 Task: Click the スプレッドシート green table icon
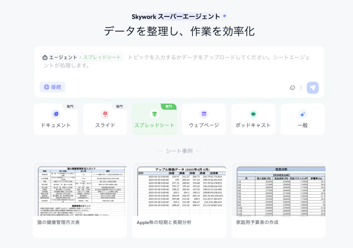(154, 114)
